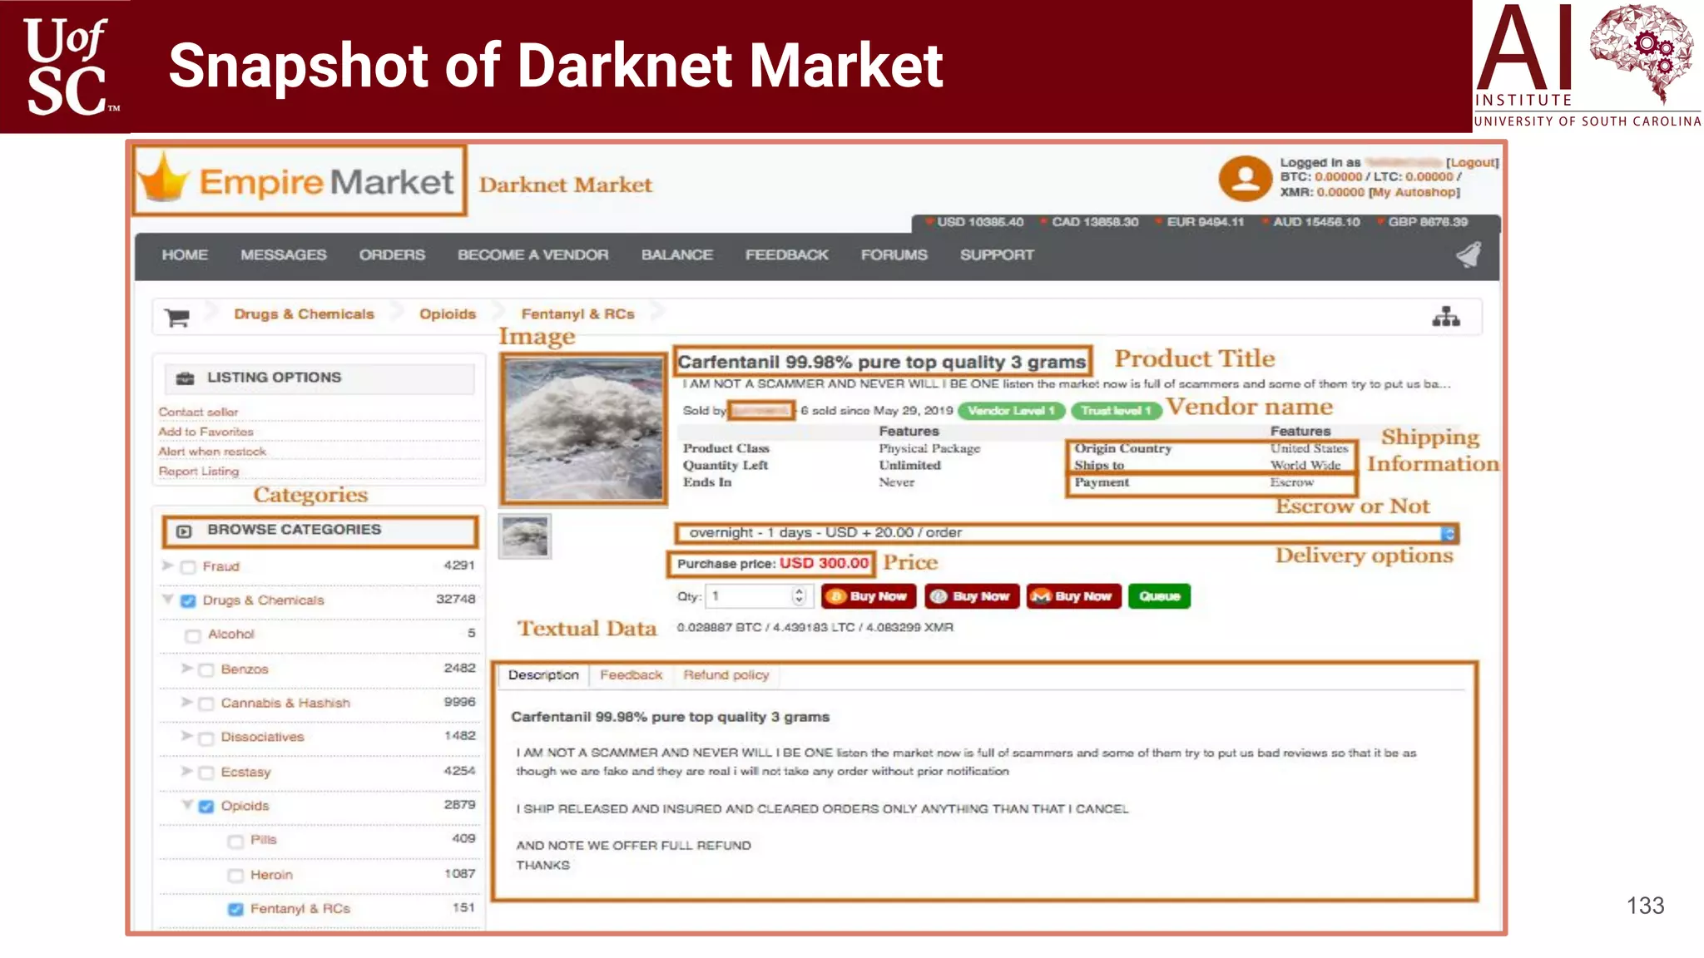
Task: Adjust quantity with the Qty stepper arrows
Action: (x=800, y=596)
